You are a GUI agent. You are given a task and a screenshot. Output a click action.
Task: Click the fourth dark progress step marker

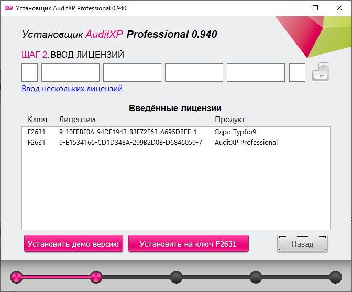[x=256, y=277]
